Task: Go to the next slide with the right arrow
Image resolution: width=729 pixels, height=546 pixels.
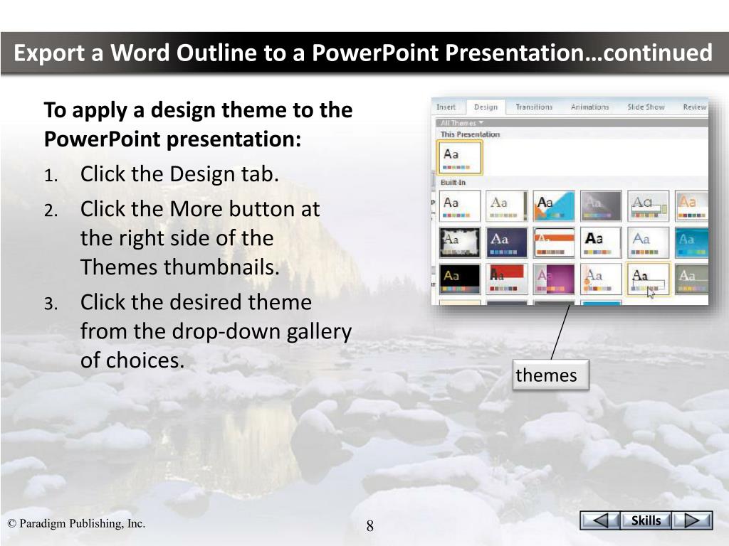Action: [x=692, y=520]
